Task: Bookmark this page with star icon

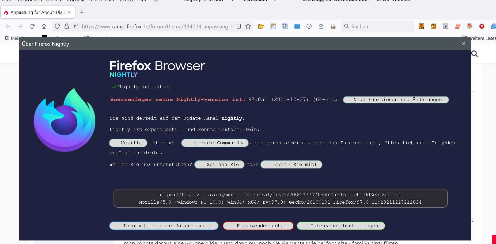Action: 248,26
